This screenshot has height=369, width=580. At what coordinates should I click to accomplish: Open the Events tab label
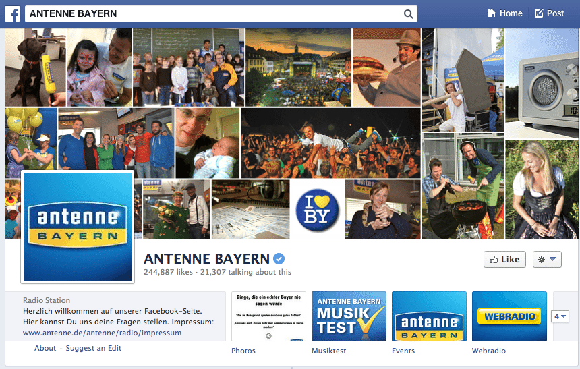point(403,351)
